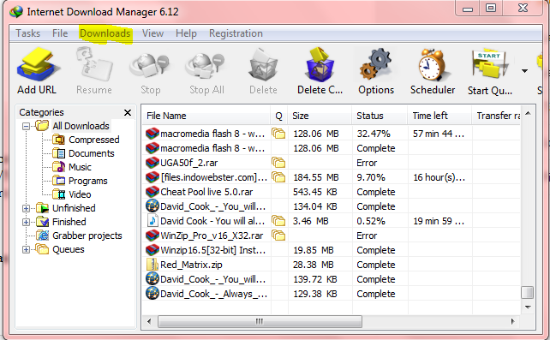Open the File menu
Viewport: 550px width, 340px height.
(60, 33)
